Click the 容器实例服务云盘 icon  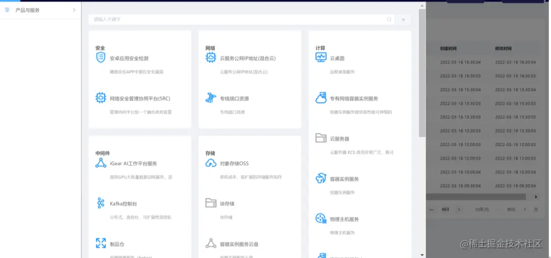211,243
